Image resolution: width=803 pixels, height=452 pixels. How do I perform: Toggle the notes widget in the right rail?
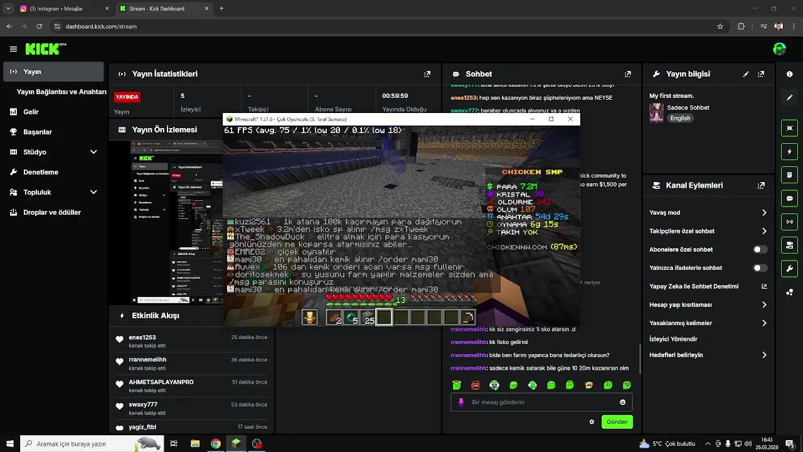(x=790, y=175)
